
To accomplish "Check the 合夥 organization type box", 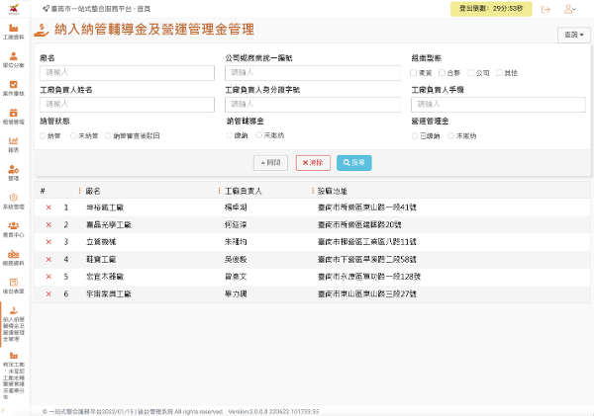I will coord(442,72).
